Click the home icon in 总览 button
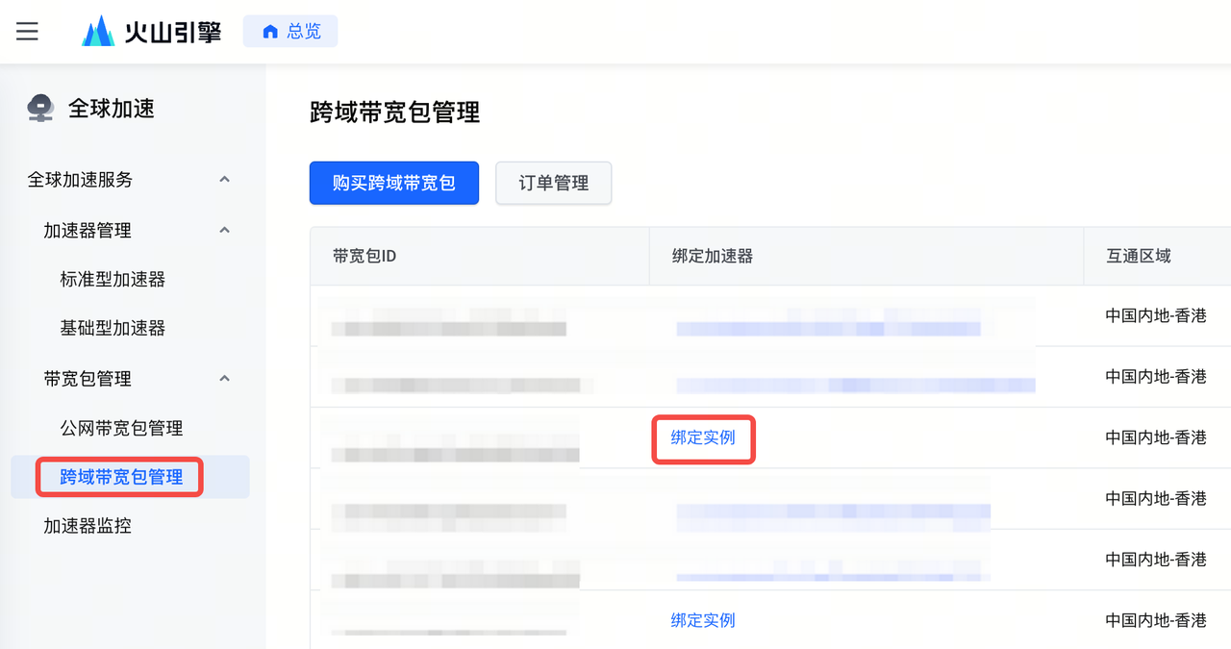The image size is (1231, 649). pos(271,32)
